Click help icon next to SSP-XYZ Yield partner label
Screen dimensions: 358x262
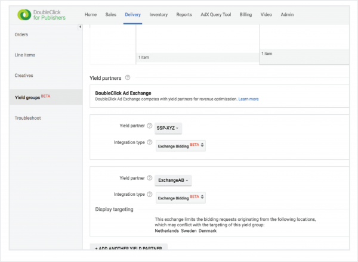pos(150,126)
